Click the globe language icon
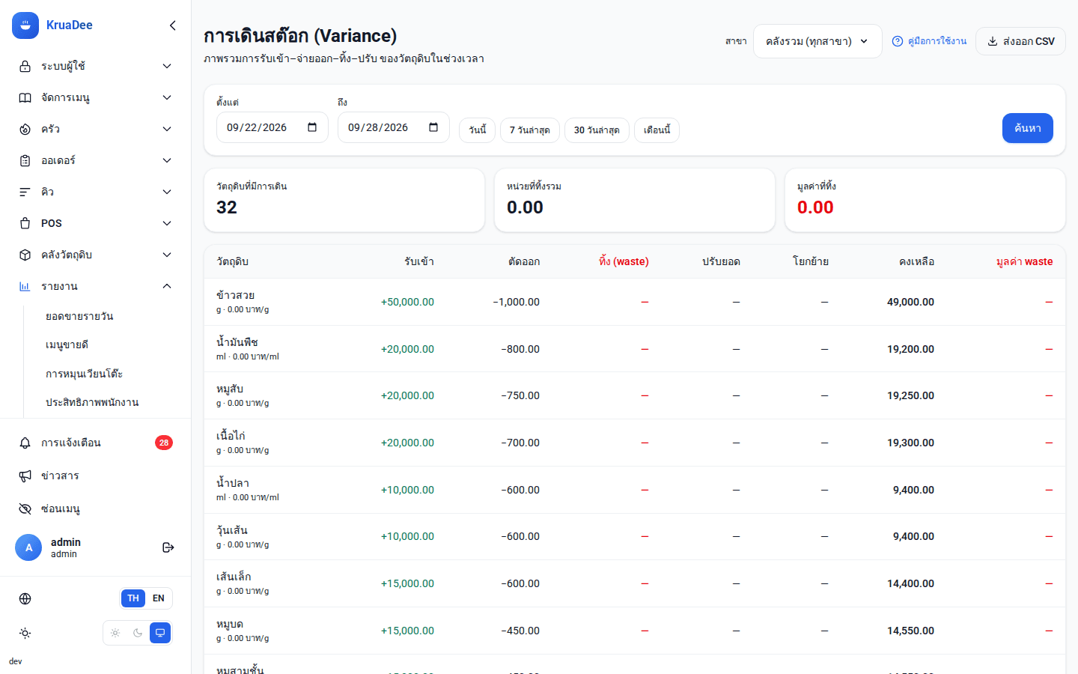The width and height of the screenshot is (1078, 674). tap(25, 598)
